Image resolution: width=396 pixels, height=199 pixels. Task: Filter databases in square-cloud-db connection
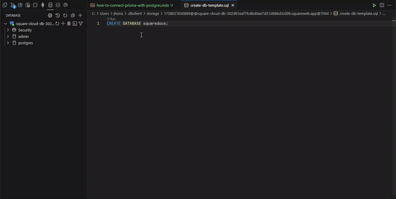tap(81, 24)
